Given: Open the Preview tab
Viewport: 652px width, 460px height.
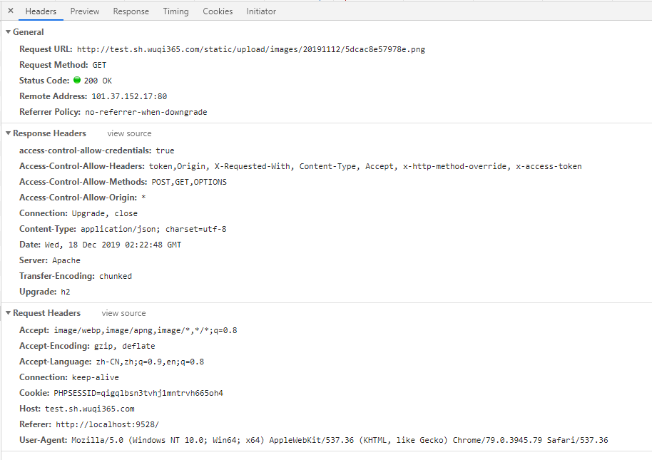Looking at the screenshot, I should click(x=84, y=11).
